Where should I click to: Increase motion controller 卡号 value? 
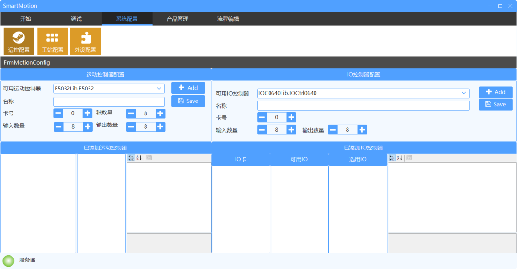coord(88,113)
